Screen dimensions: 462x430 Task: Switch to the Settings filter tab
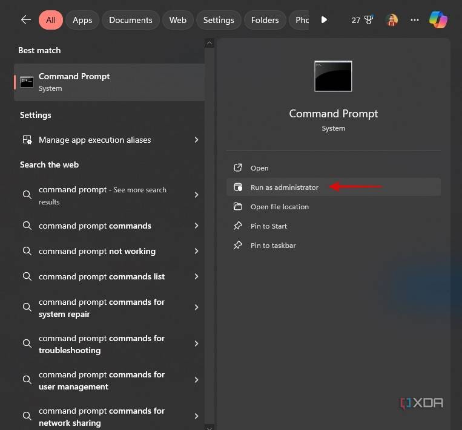click(219, 20)
